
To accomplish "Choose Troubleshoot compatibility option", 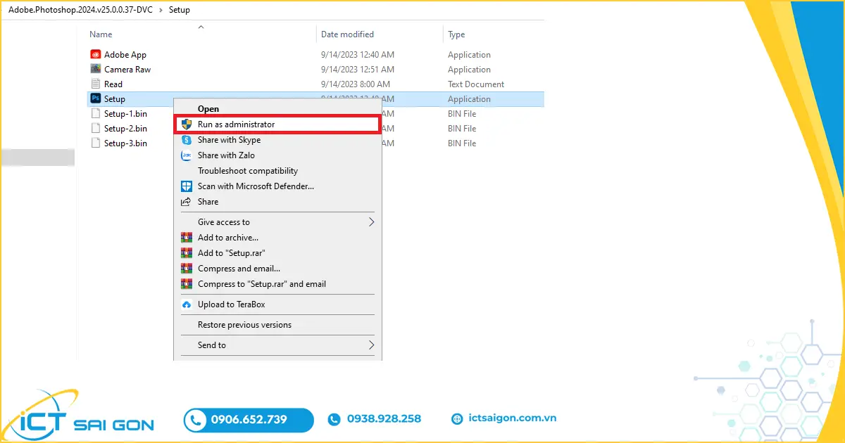I will click(x=247, y=171).
